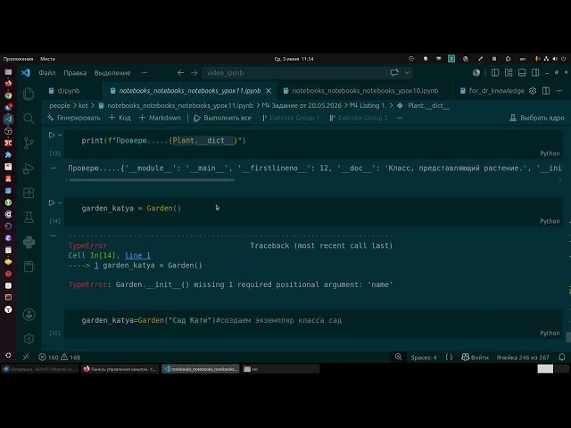Viewport: 571px width, 428px height.
Task: Open the notifications bell in status bar
Action: click(x=562, y=358)
